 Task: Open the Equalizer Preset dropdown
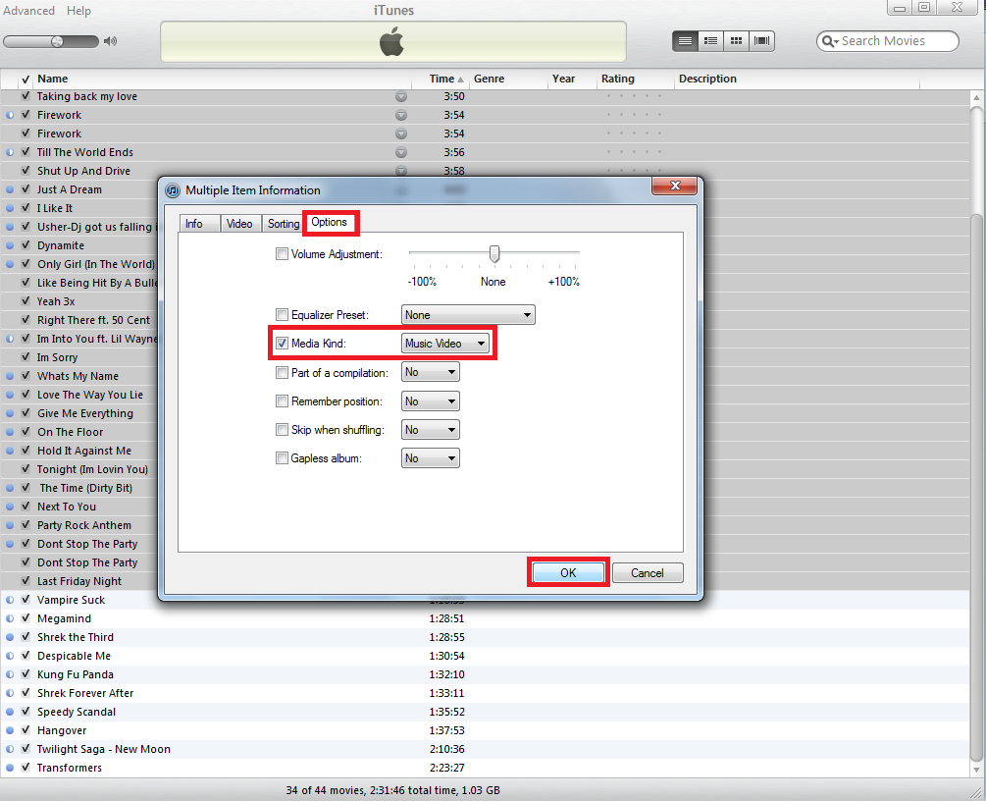pyautogui.click(x=468, y=315)
